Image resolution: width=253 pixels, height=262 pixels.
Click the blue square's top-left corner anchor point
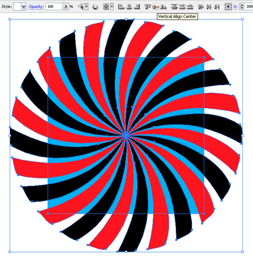coord(48,57)
